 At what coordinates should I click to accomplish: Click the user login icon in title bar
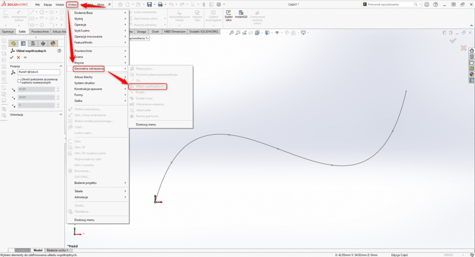[x=427, y=5]
